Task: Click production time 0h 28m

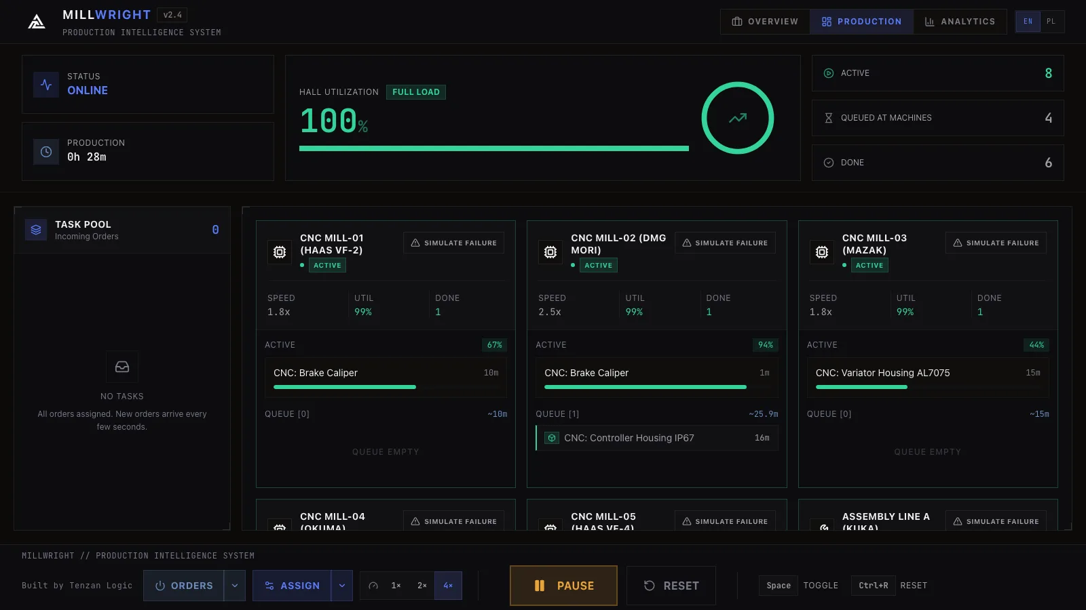Action: click(87, 157)
